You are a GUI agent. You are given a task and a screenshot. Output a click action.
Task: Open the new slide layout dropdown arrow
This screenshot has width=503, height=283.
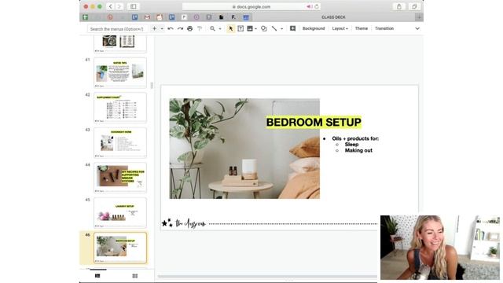point(162,28)
